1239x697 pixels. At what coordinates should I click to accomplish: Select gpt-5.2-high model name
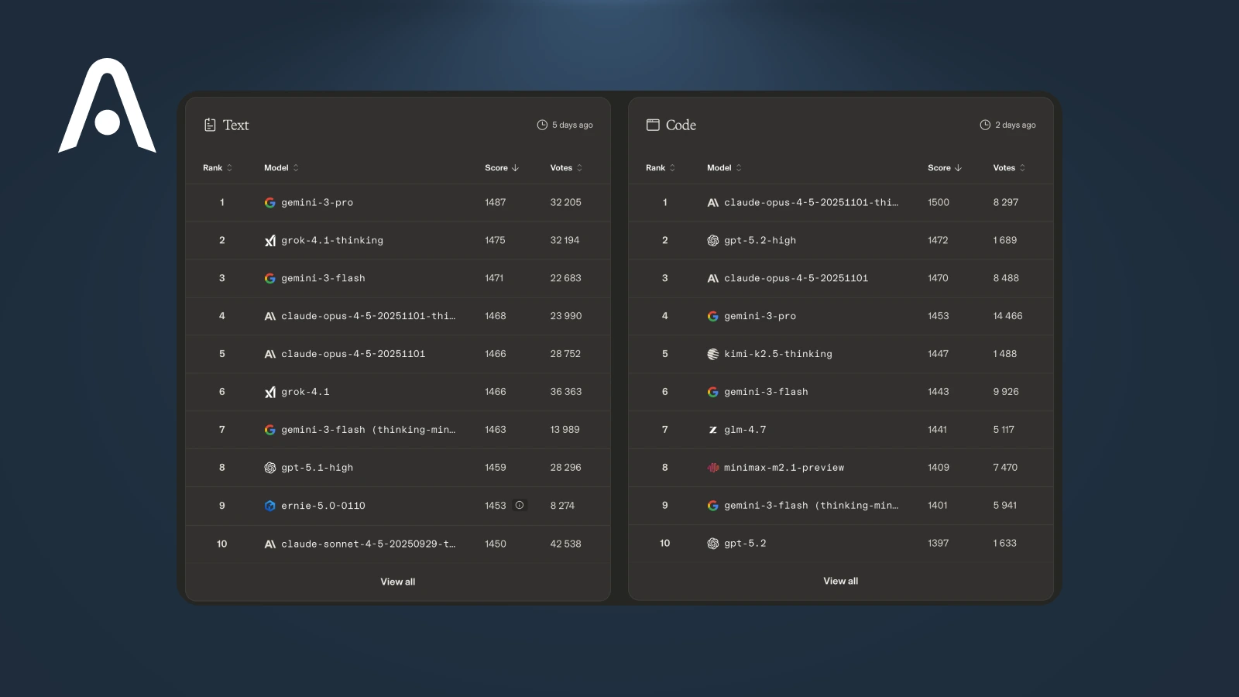coord(760,241)
